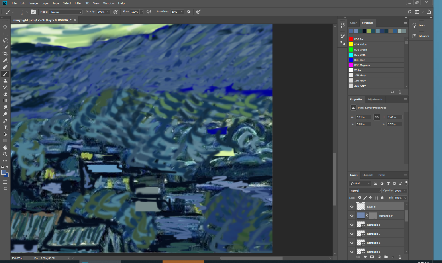Toggle airbrush-style build-up effects
442x263 pixels.
(x=149, y=12)
